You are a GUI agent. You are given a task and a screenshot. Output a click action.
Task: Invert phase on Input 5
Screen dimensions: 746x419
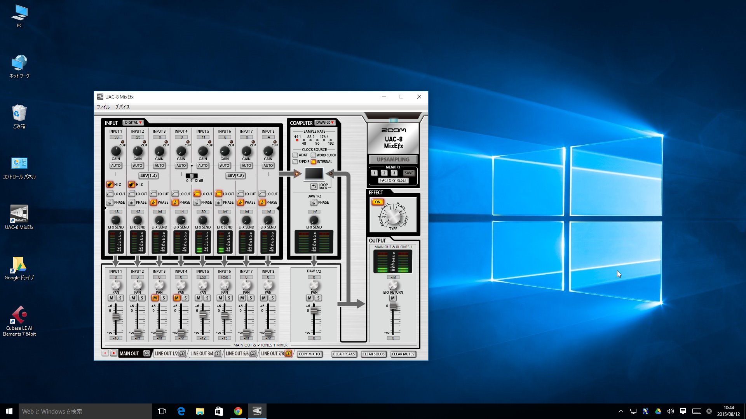click(x=197, y=203)
